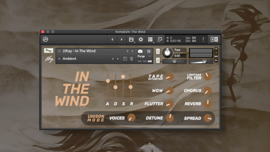Viewport: 270px width, 152px height.
Task: Load previous snapshot before Ambient
Action: (113, 59)
